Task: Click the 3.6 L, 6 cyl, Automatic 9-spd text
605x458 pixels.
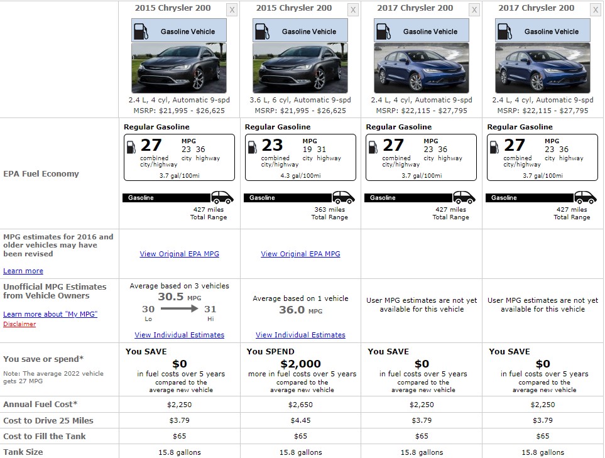Action: click(x=300, y=100)
